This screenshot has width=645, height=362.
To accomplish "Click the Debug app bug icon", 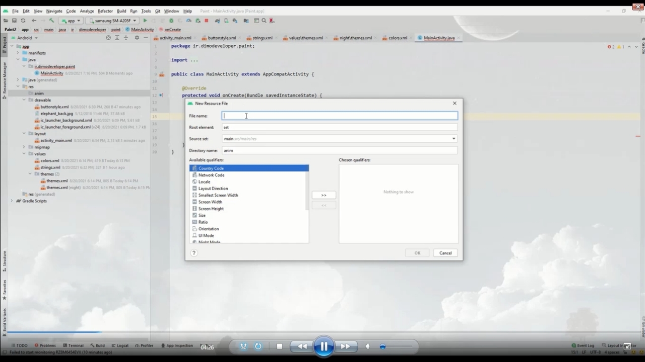I will pos(171,21).
